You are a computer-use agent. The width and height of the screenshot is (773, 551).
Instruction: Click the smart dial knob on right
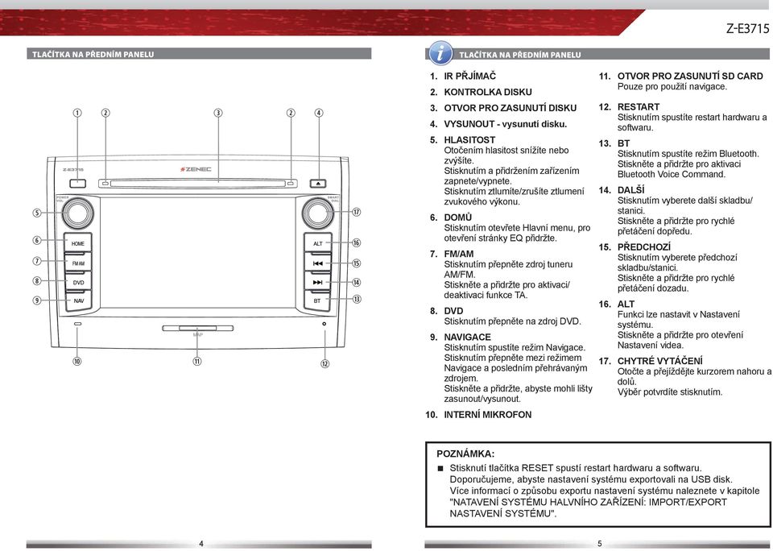click(318, 213)
